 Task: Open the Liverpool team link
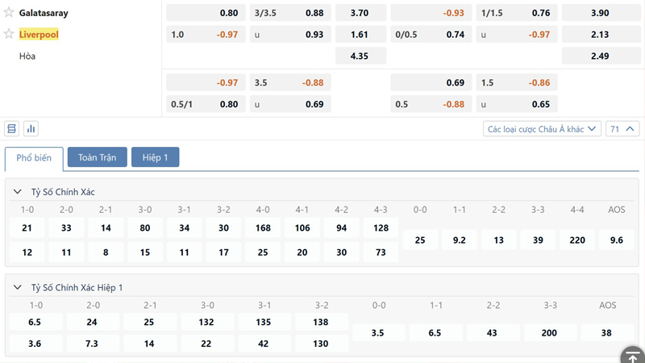tap(39, 34)
